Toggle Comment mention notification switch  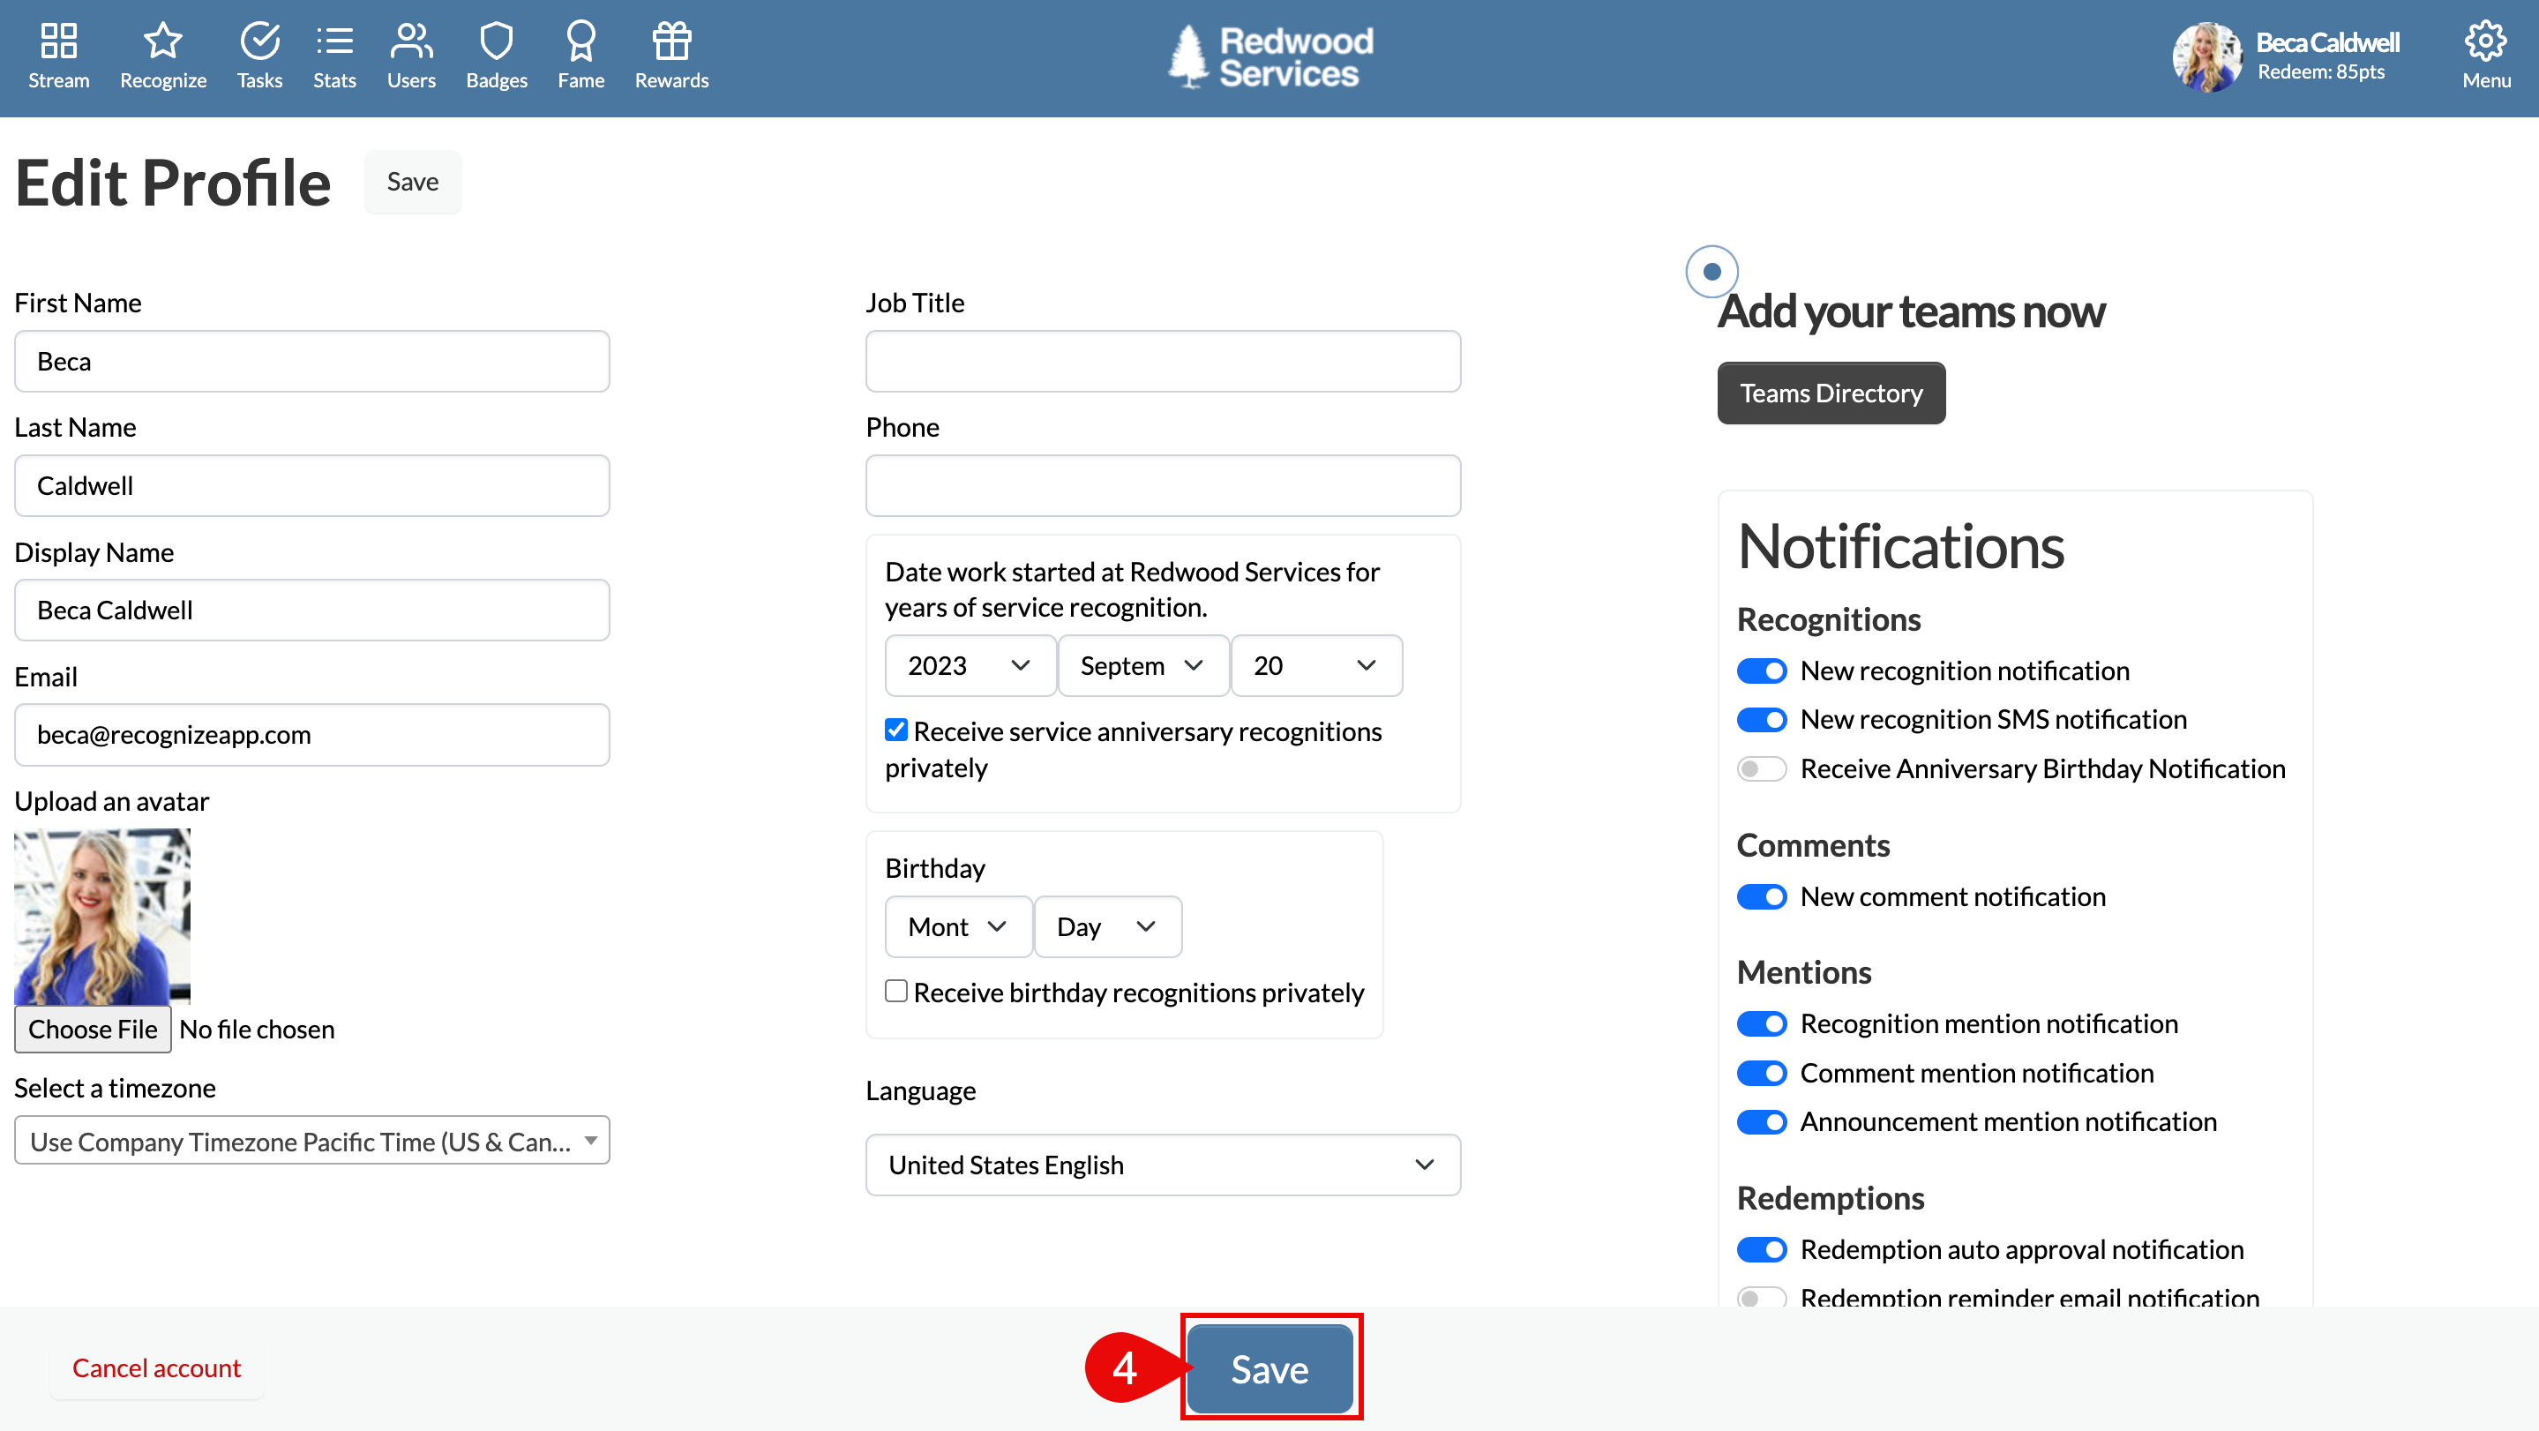pos(1762,1073)
